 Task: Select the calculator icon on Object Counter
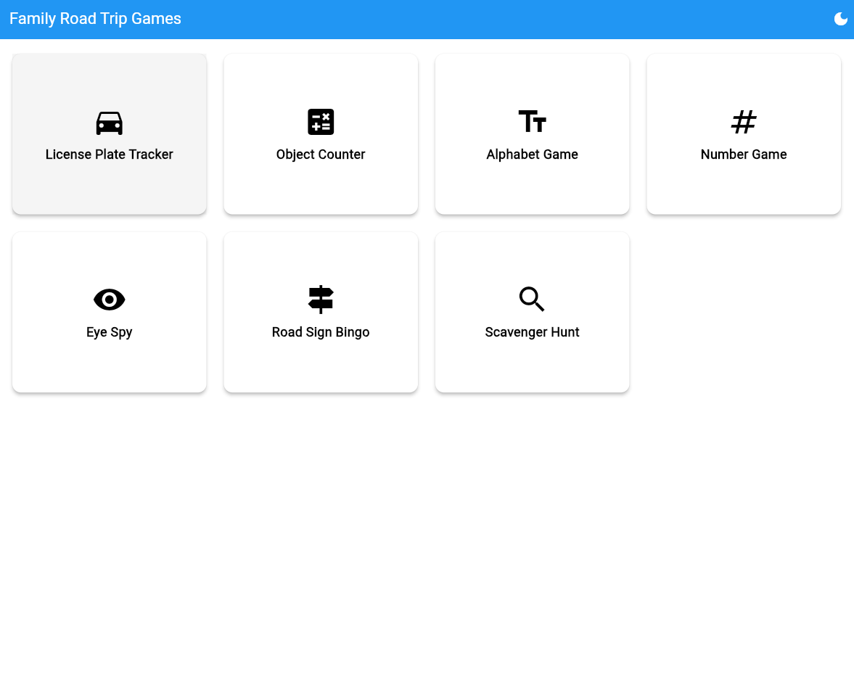click(321, 122)
